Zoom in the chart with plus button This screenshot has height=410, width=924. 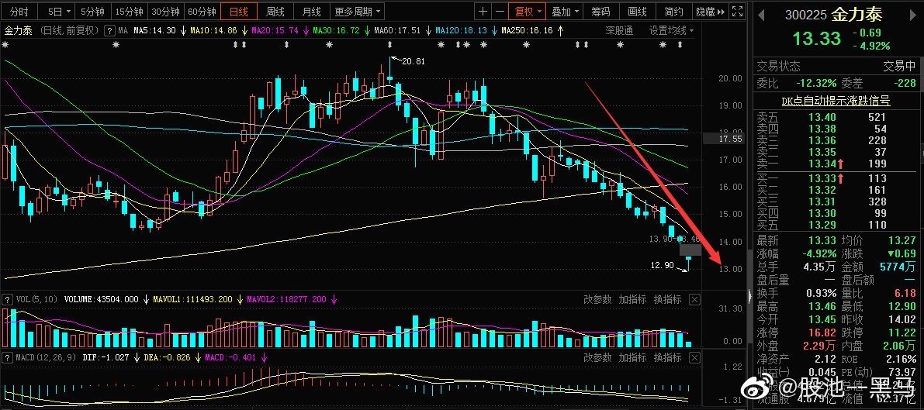[x=483, y=12]
